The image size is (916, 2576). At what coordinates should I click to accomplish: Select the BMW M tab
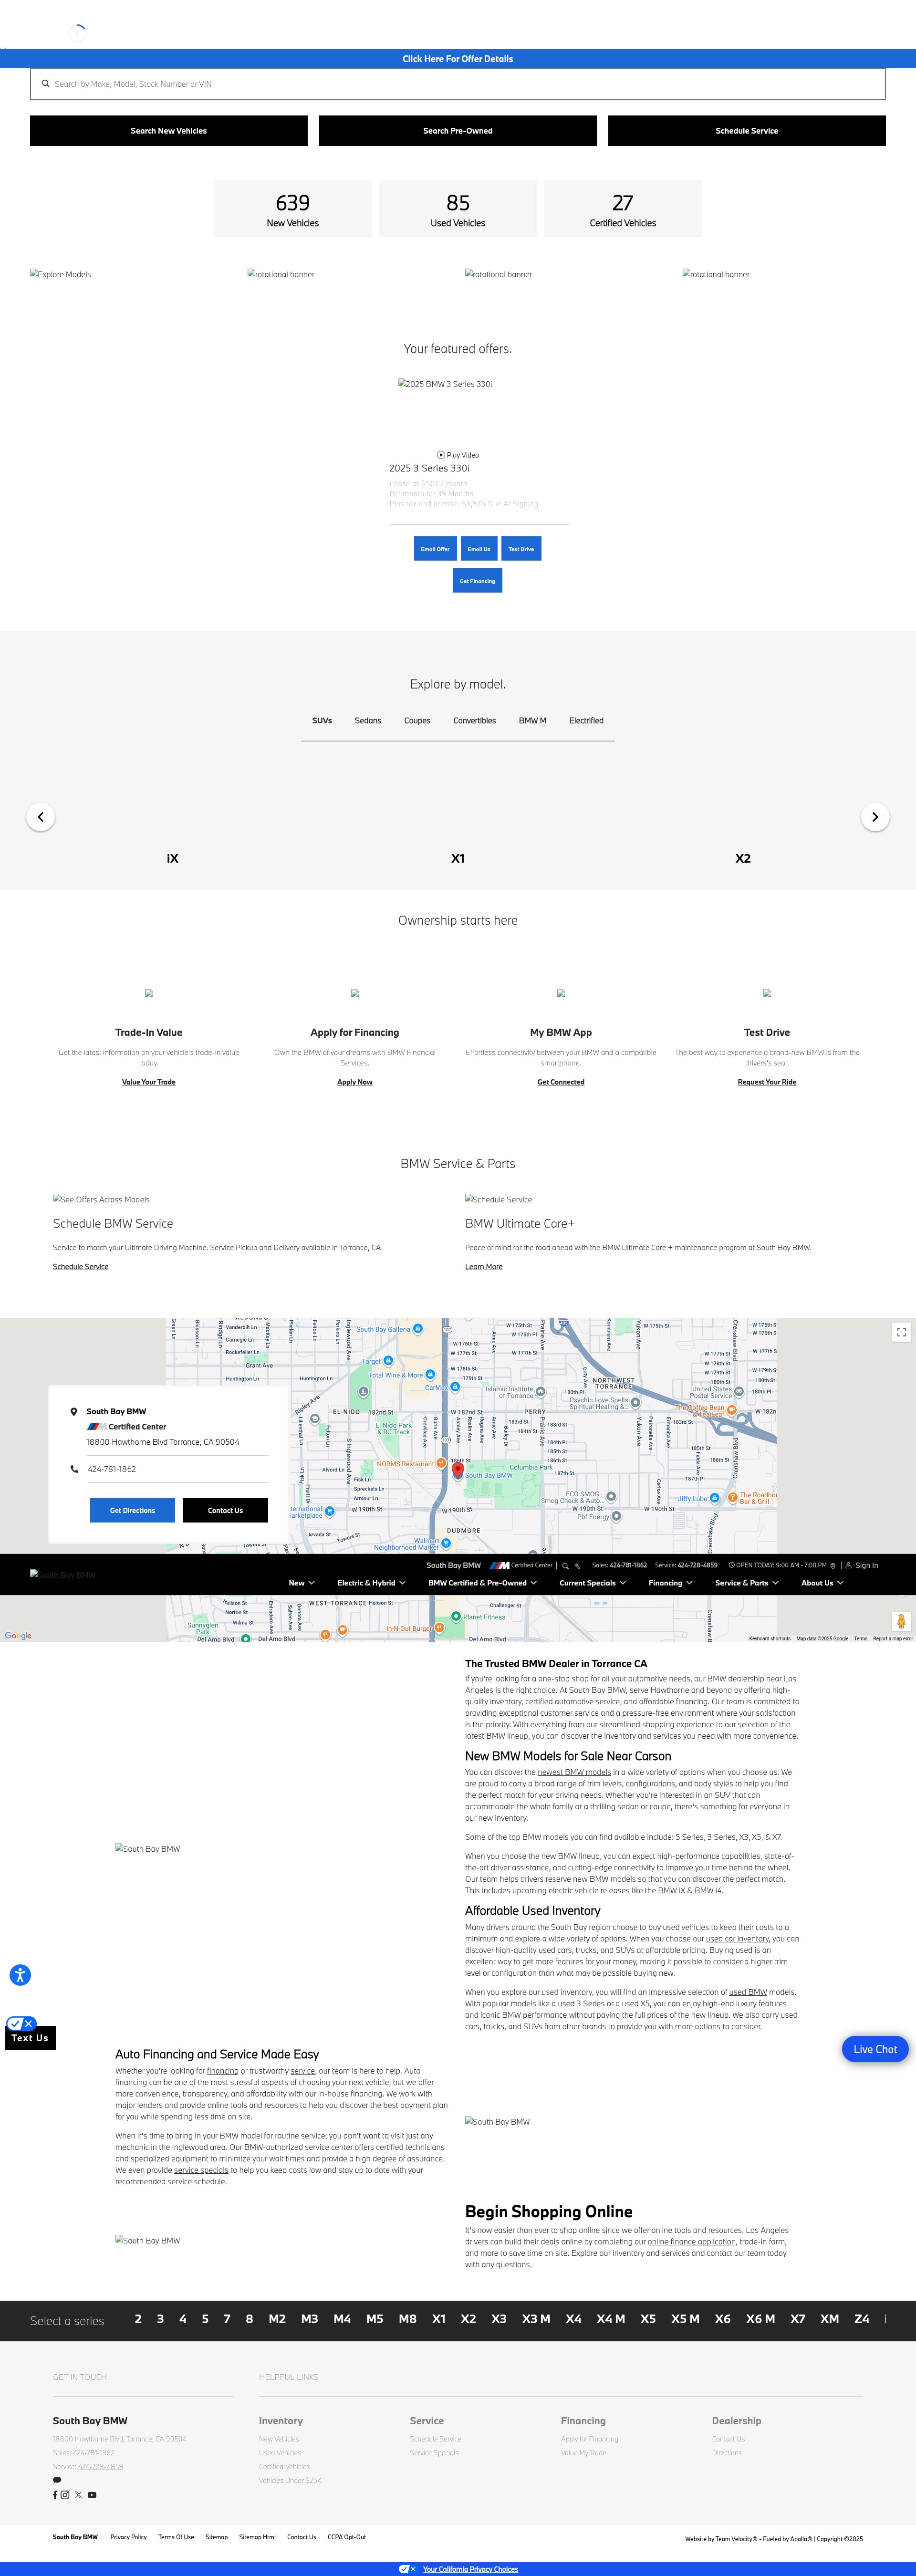click(x=532, y=721)
